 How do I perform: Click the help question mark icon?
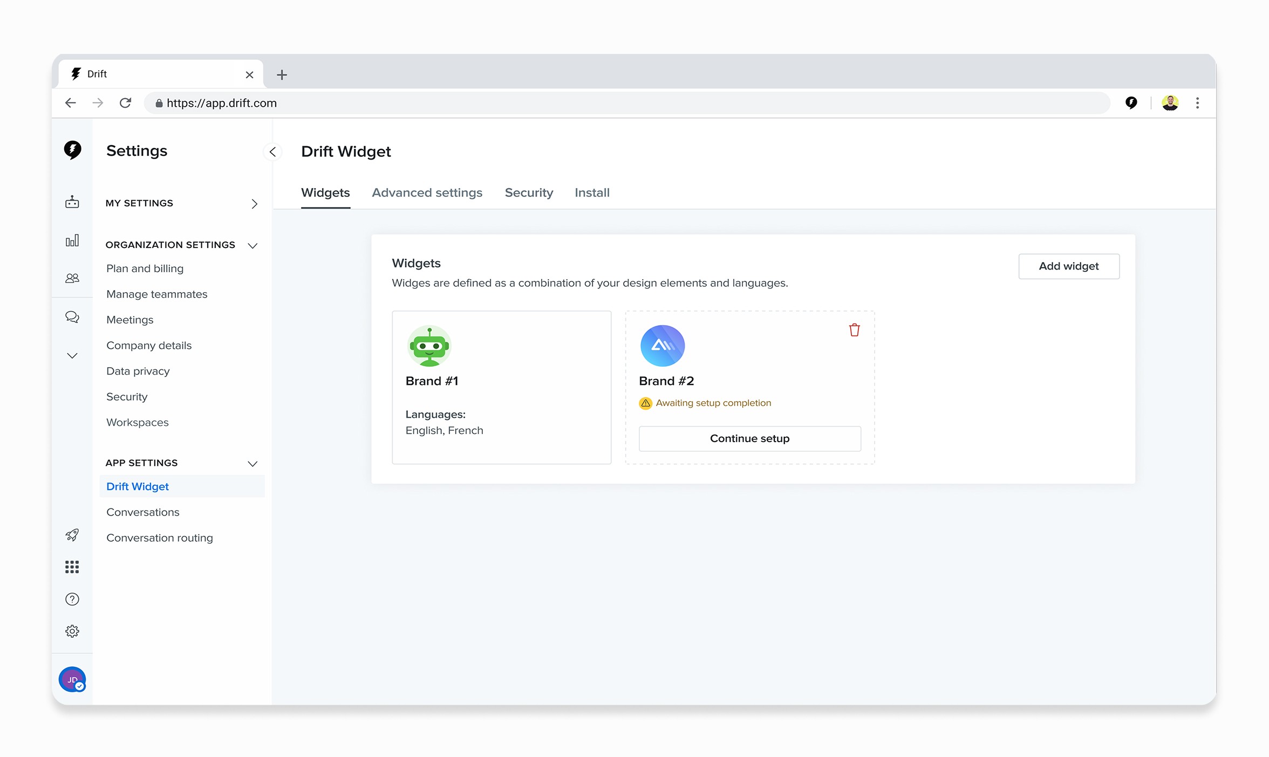tap(72, 600)
